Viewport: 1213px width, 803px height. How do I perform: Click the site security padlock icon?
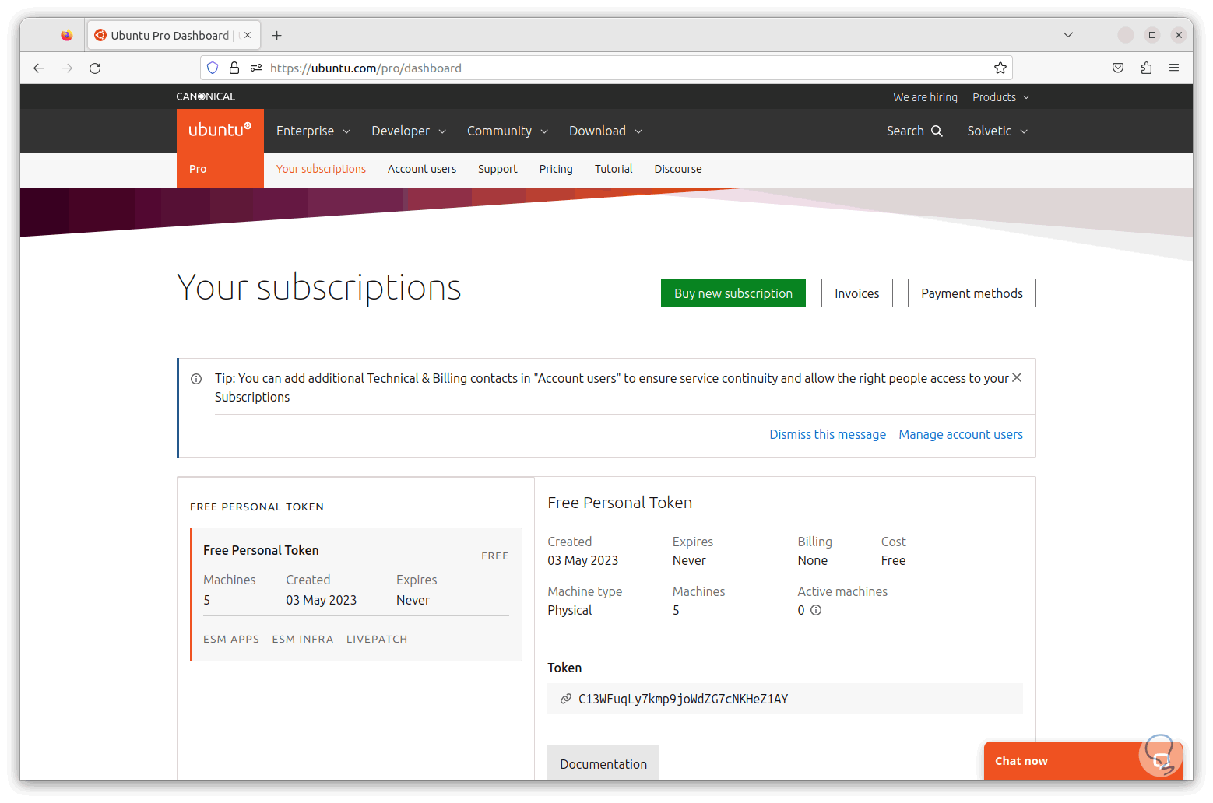[x=234, y=68]
